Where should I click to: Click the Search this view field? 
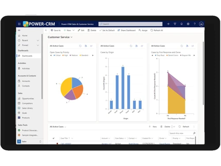click(x=183, y=133)
